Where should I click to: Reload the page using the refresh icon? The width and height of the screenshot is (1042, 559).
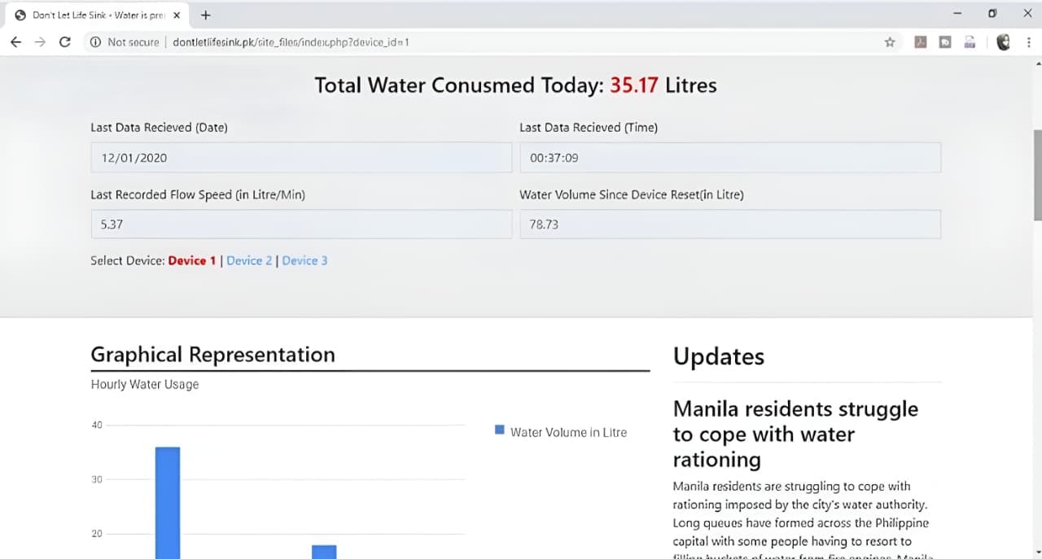(x=65, y=41)
